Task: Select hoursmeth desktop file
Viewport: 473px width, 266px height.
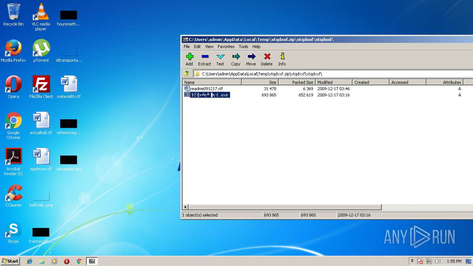Action: (x=69, y=18)
